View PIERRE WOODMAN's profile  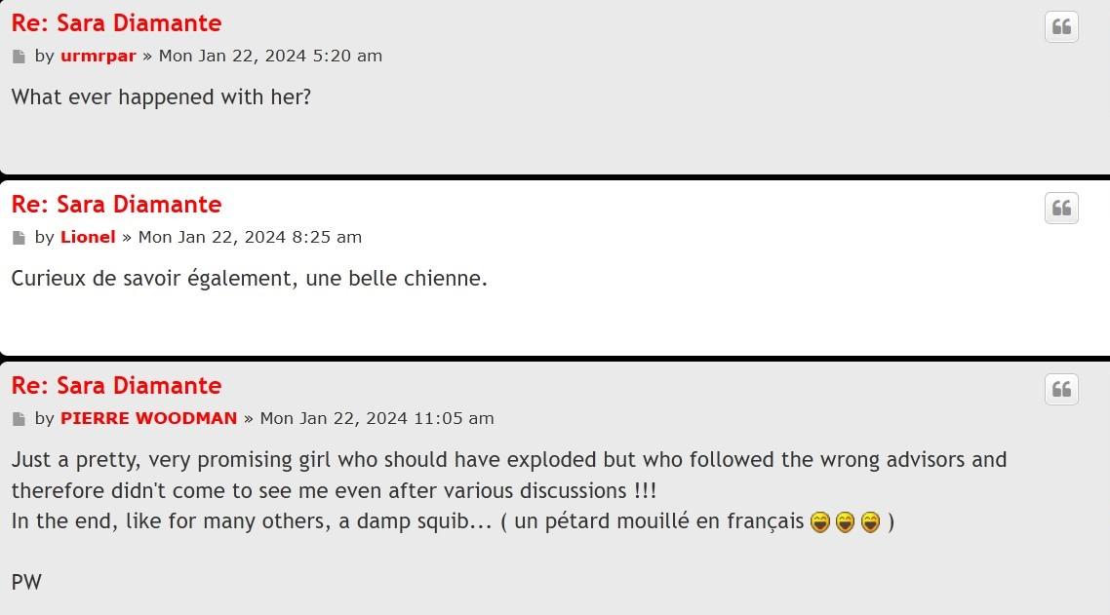tap(148, 418)
